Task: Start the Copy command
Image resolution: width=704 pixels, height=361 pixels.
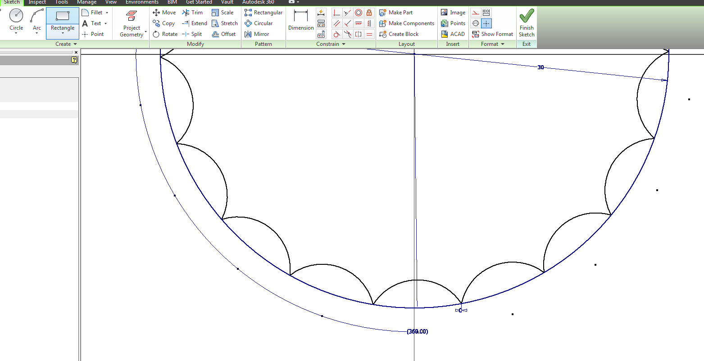Action: (x=164, y=23)
